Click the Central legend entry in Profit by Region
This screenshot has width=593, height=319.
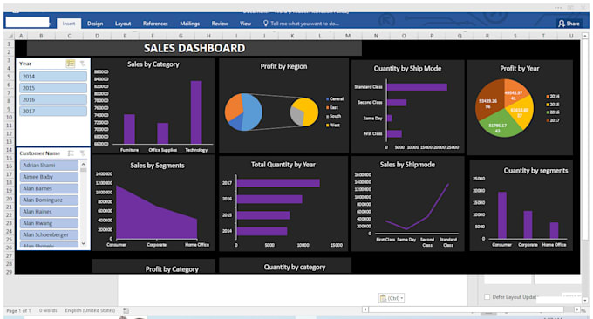[x=335, y=99]
